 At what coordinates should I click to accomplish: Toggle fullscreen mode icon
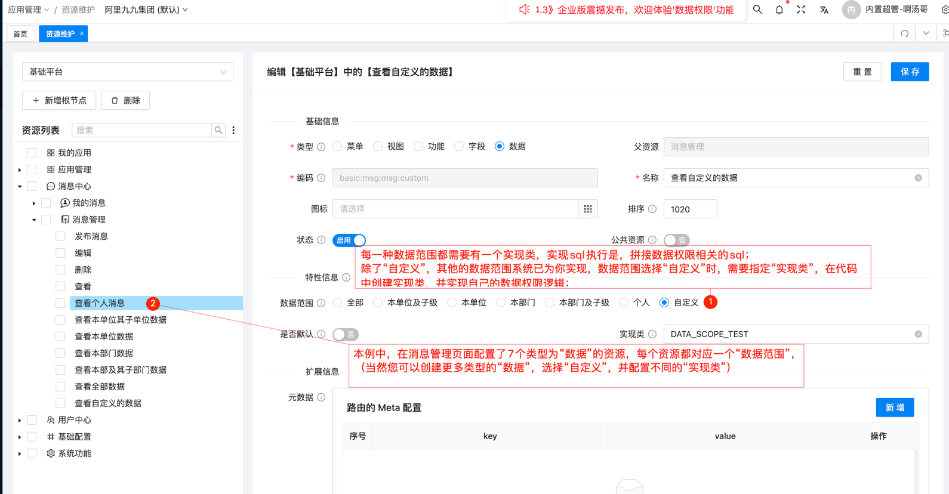[x=802, y=10]
